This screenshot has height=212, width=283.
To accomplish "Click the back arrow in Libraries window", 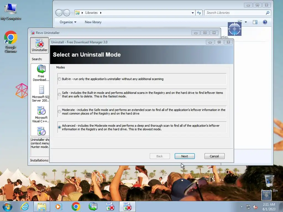I will [x=59, y=13].
